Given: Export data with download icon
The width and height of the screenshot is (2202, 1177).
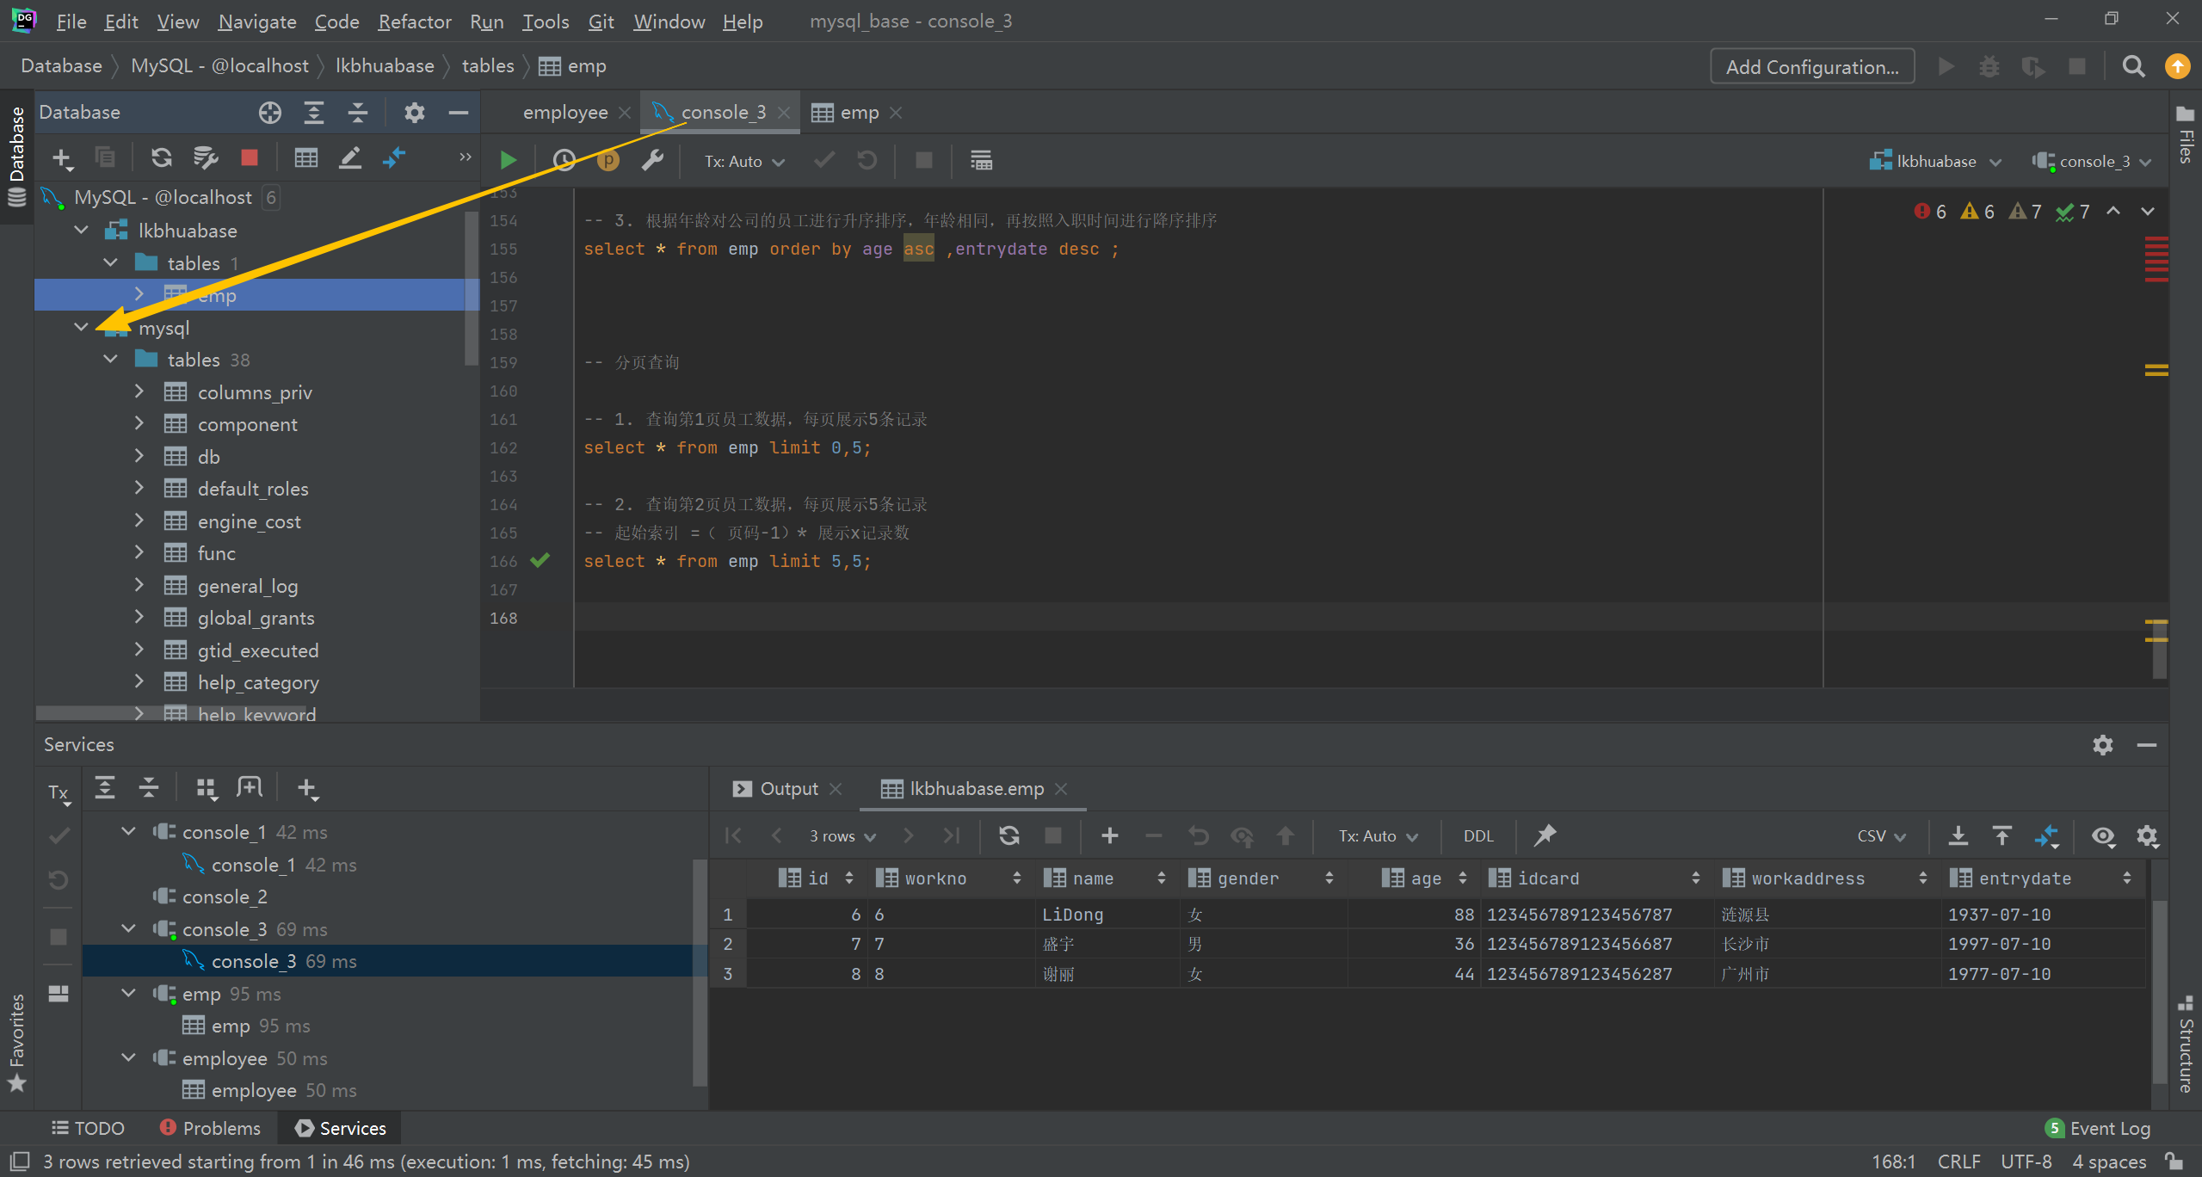Looking at the screenshot, I should 1958,836.
